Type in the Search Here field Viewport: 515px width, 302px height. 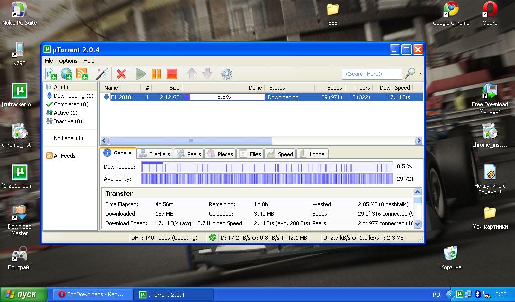click(372, 74)
